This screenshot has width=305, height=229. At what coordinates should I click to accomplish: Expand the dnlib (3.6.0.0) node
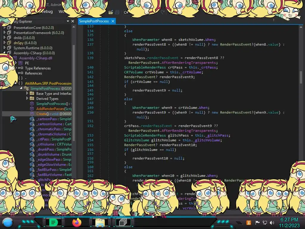(x=4, y=38)
